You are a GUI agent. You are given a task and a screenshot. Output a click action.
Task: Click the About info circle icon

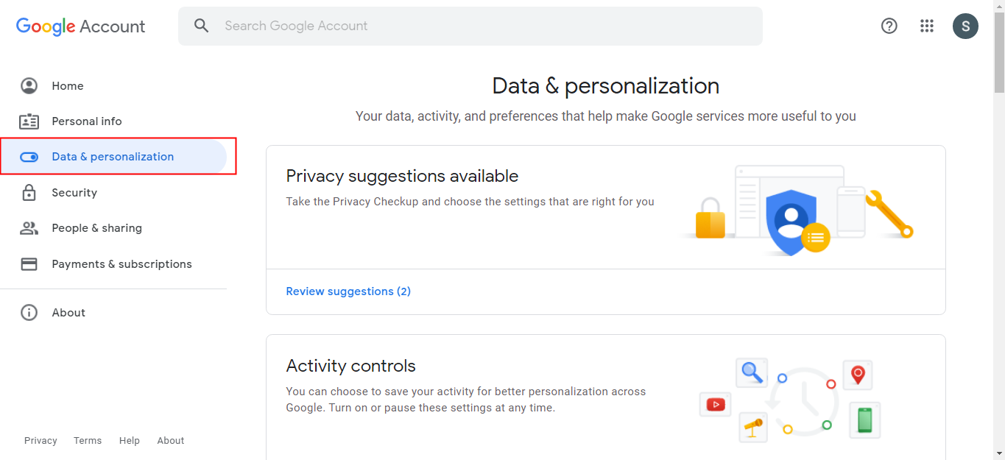coord(29,313)
